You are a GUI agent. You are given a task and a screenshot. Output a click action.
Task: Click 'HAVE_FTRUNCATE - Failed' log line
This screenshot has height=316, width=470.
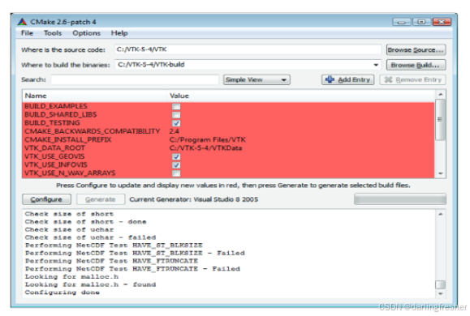(x=132, y=269)
